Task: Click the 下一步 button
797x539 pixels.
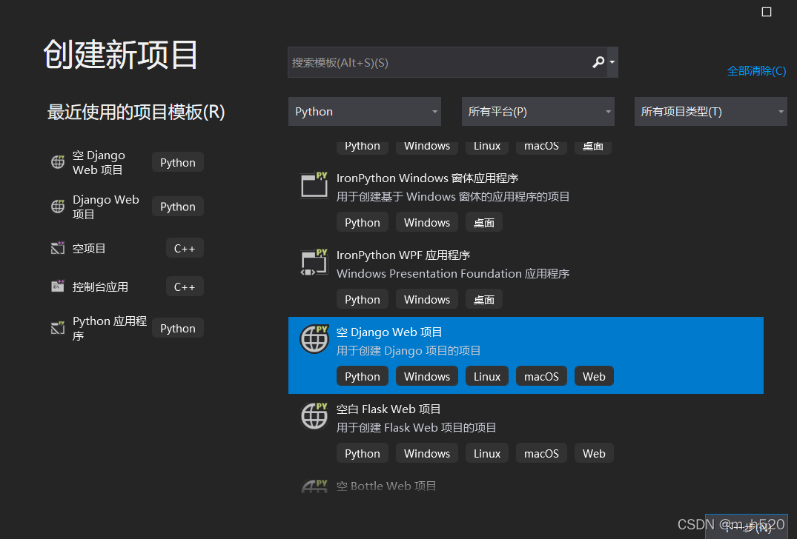Action: [747, 526]
